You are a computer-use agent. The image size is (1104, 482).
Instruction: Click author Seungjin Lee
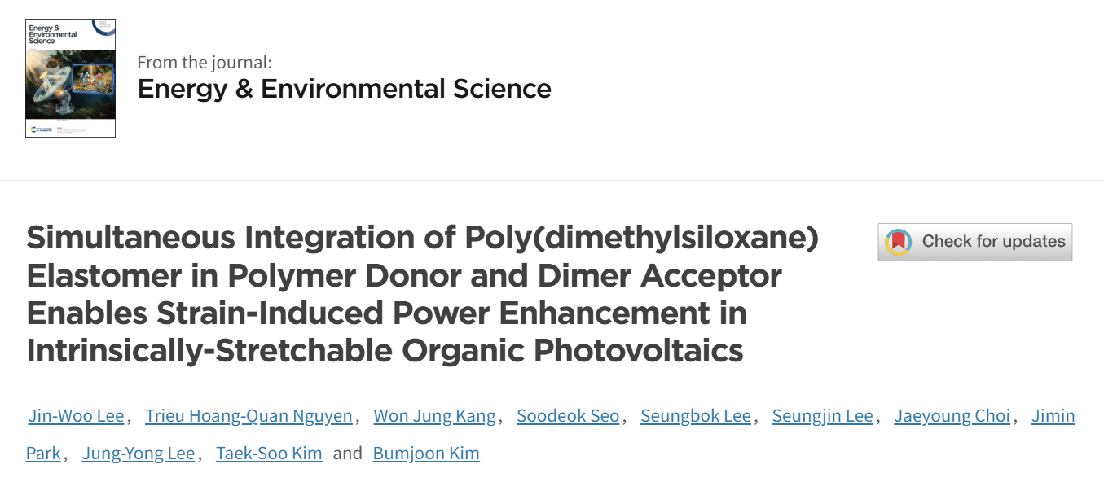[823, 416]
